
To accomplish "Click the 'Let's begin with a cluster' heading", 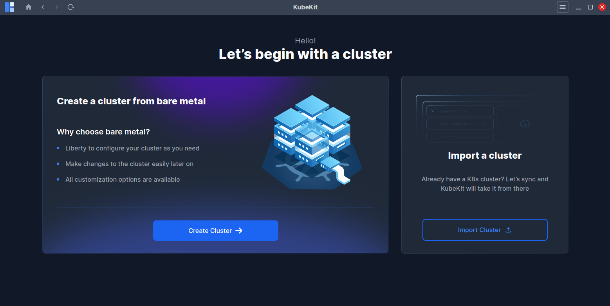I will coord(305,54).
